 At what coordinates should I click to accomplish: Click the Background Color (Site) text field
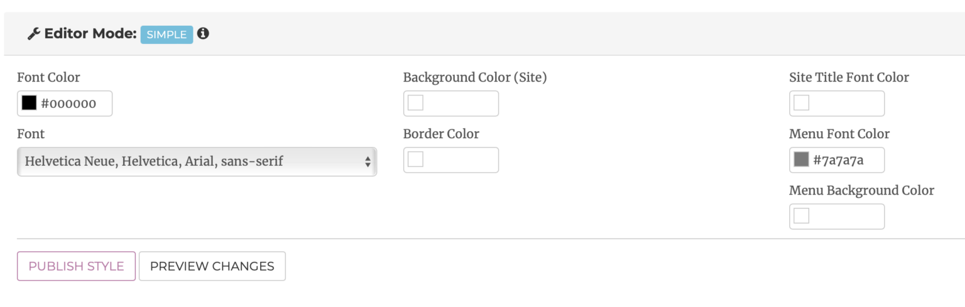[460, 104]
